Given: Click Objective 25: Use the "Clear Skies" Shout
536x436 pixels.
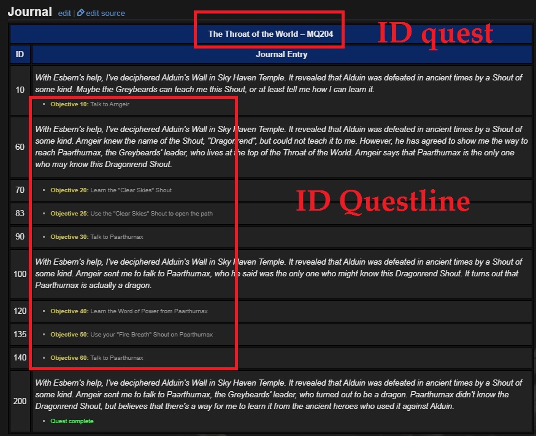Looking at the screenshot, I should tap(131, 214).
